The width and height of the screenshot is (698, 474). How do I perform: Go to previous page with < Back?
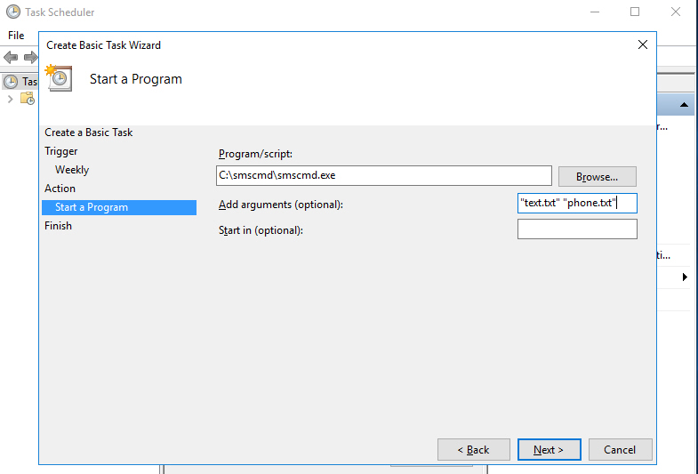pyautogui.click(x=474, y=450)
